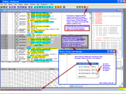Click the Step Into toolbar icon
Screen dimensions: 126x94
tap(18, 7)
